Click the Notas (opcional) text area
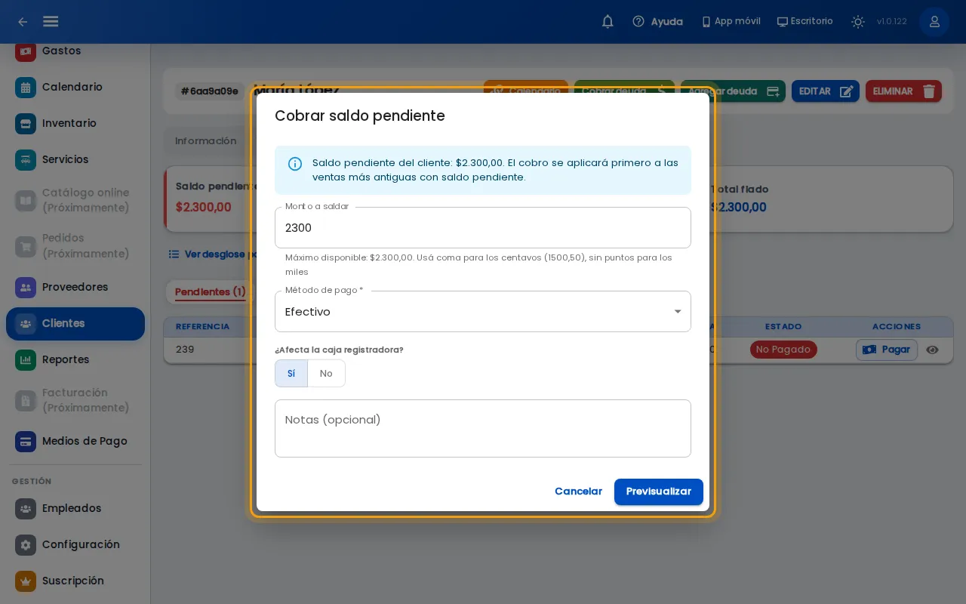 483,428
